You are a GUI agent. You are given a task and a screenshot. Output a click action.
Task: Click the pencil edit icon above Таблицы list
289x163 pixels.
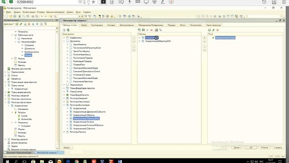click(148, 30)
